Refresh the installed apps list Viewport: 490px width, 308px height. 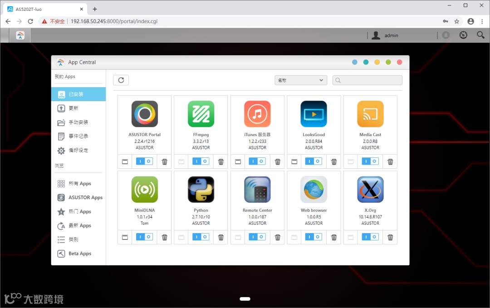point(121,80)
